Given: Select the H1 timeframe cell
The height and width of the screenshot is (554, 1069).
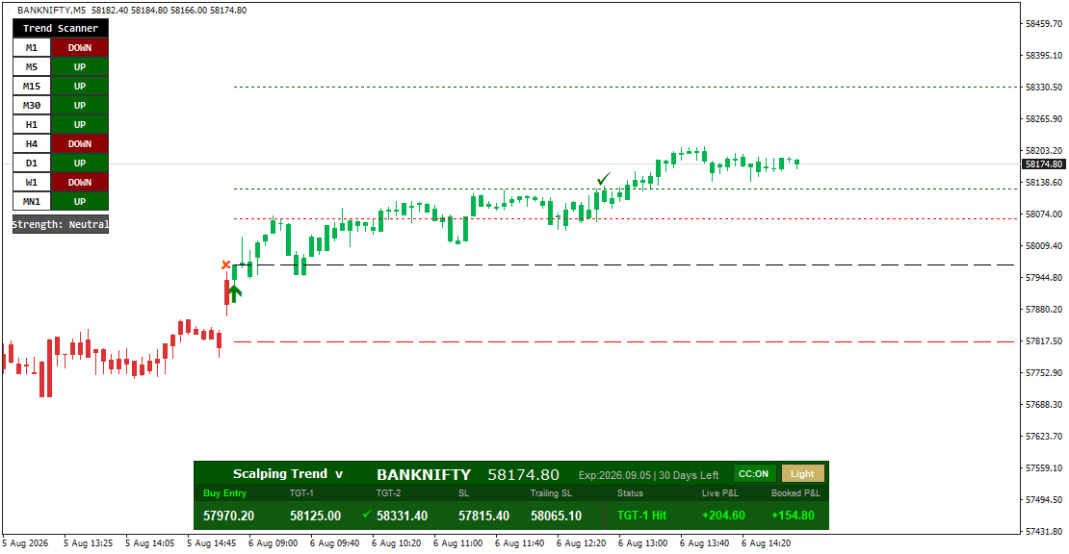Looking at the screenshot, I should coord(32,124).
